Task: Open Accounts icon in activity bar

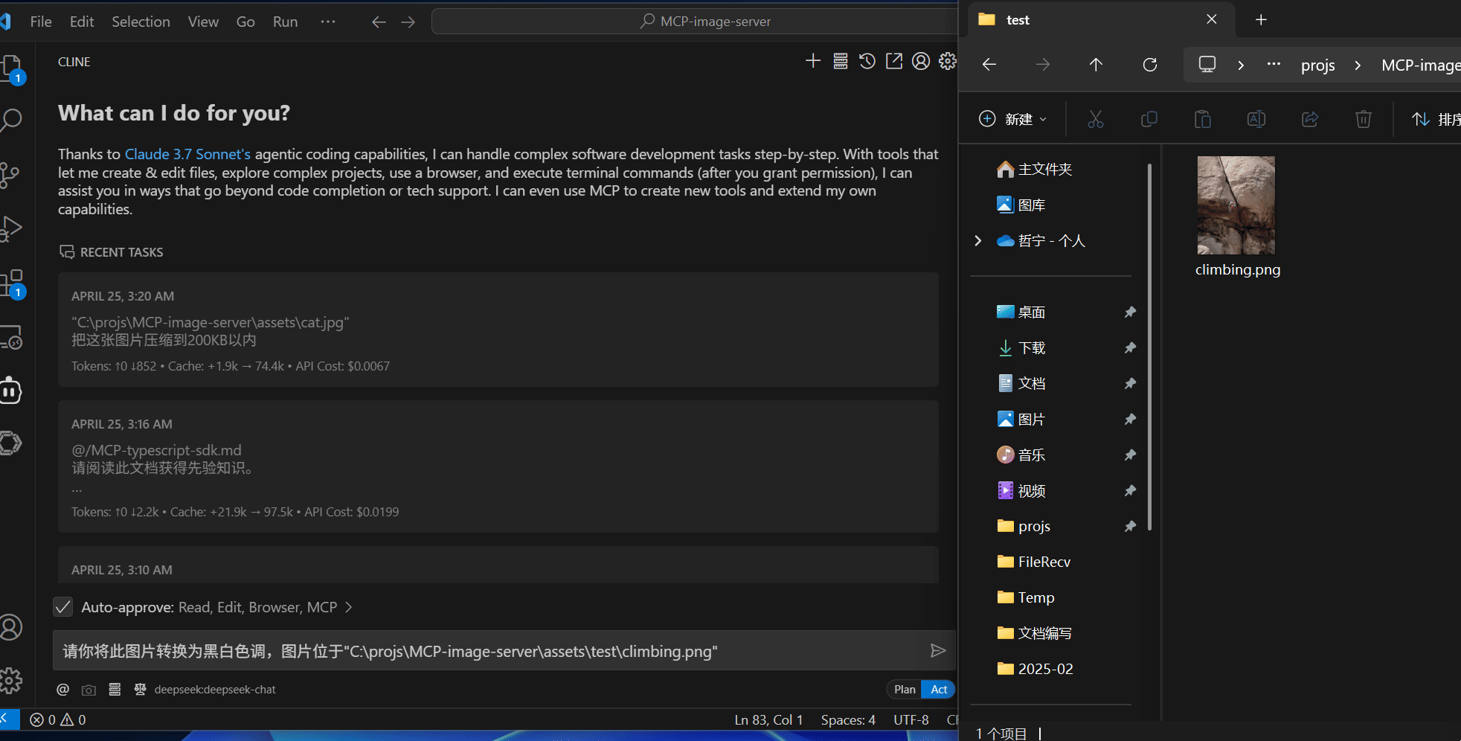Action: click(10, 627)
